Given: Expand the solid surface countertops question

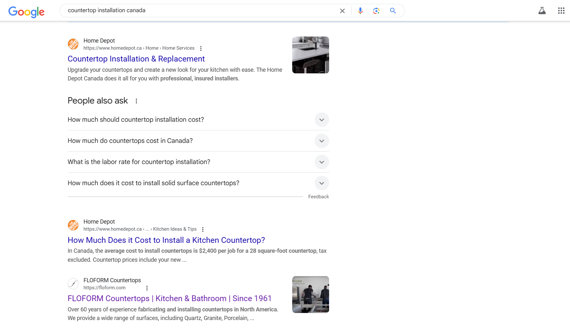Looking at the screenshot, I should pyautogui.click(x=321, y=183).
